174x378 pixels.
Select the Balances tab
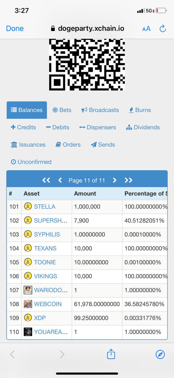(x=27, y=110)
